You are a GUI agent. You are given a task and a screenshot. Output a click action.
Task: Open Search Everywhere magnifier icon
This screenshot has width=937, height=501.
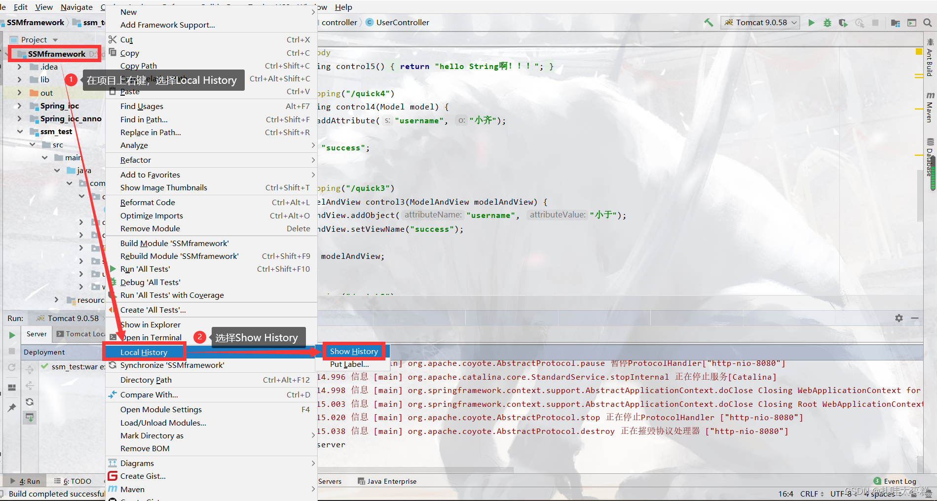[928, 23]
